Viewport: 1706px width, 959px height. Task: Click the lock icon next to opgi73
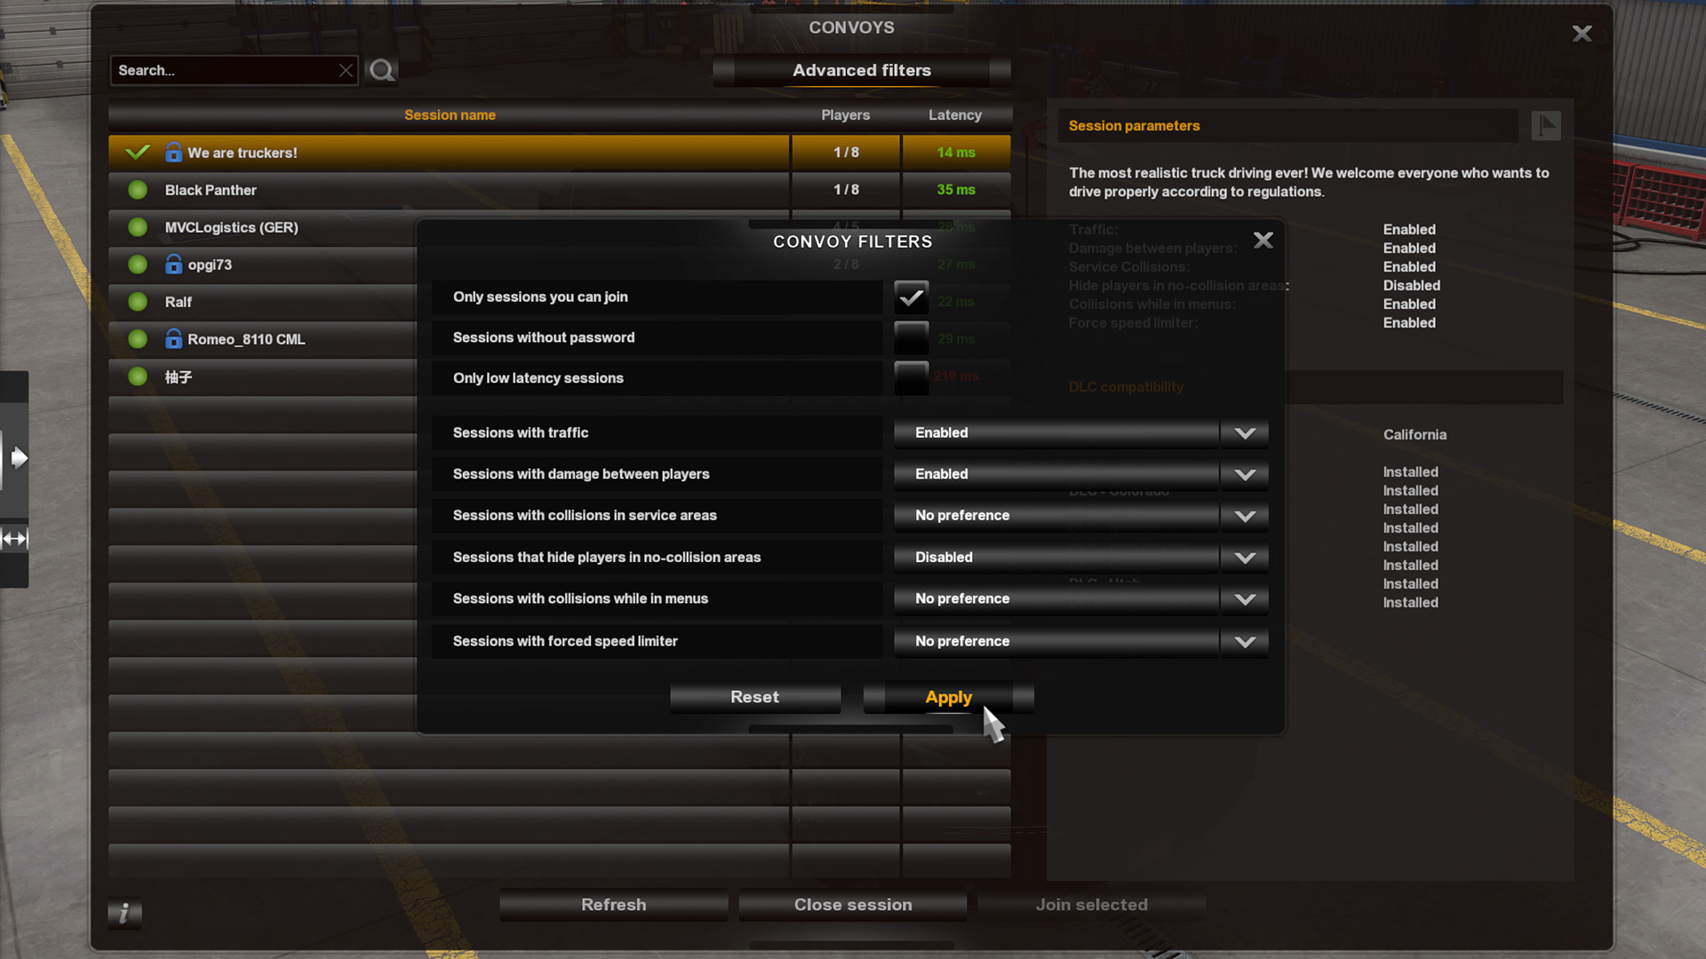[x=173, y=264]
